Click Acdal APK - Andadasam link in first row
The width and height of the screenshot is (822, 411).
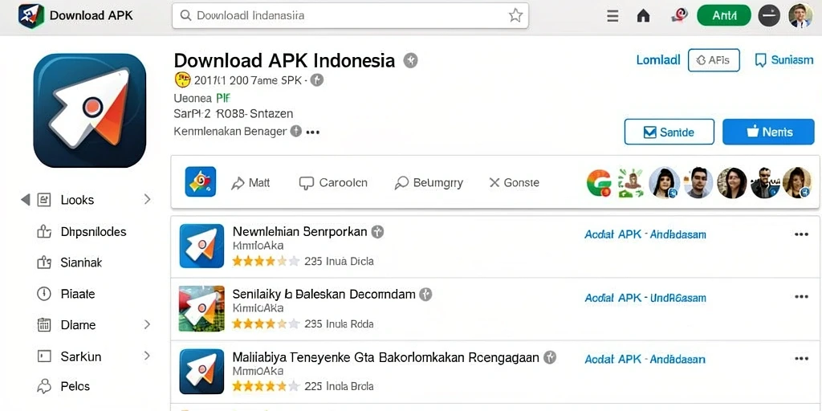click(x=645, y=235)
